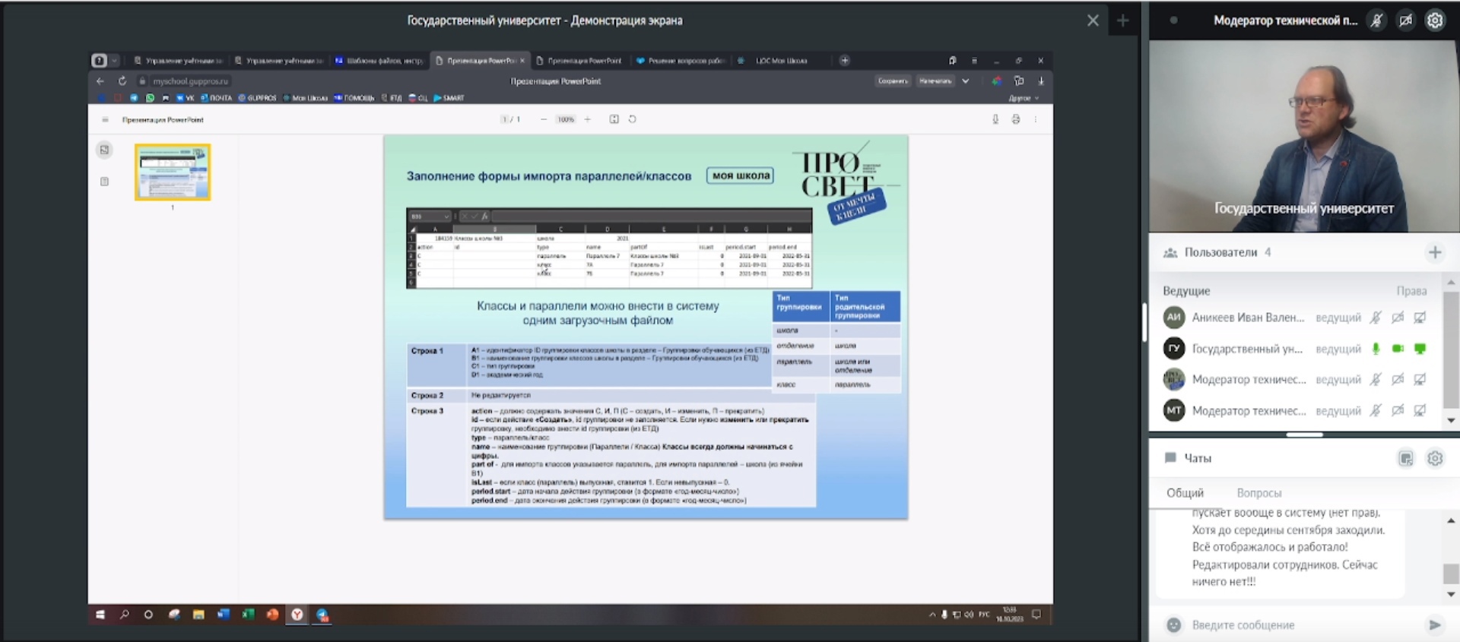Open settings gear in top right corner

(1435, 21)
